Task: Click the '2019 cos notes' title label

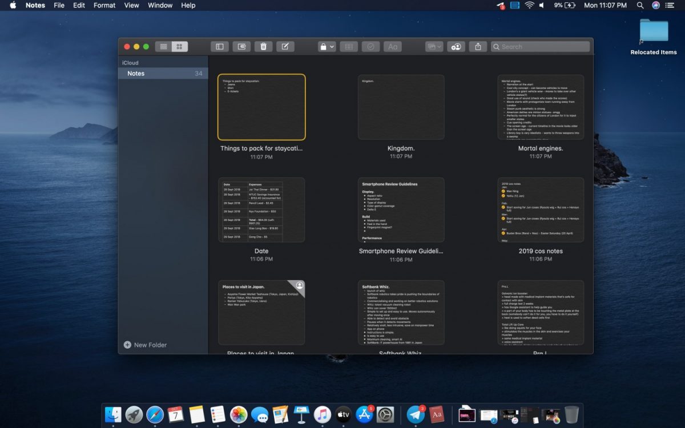Action: (x=541, y=251)
